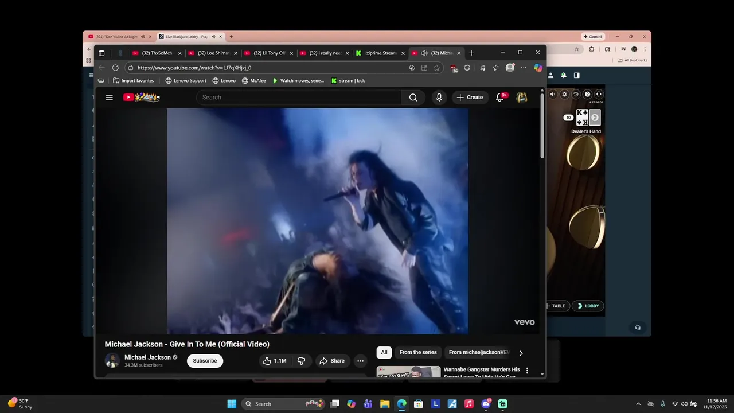Switch to ThxSoMch Edge tab
This screenshot has width=734, height=413.
156,53
